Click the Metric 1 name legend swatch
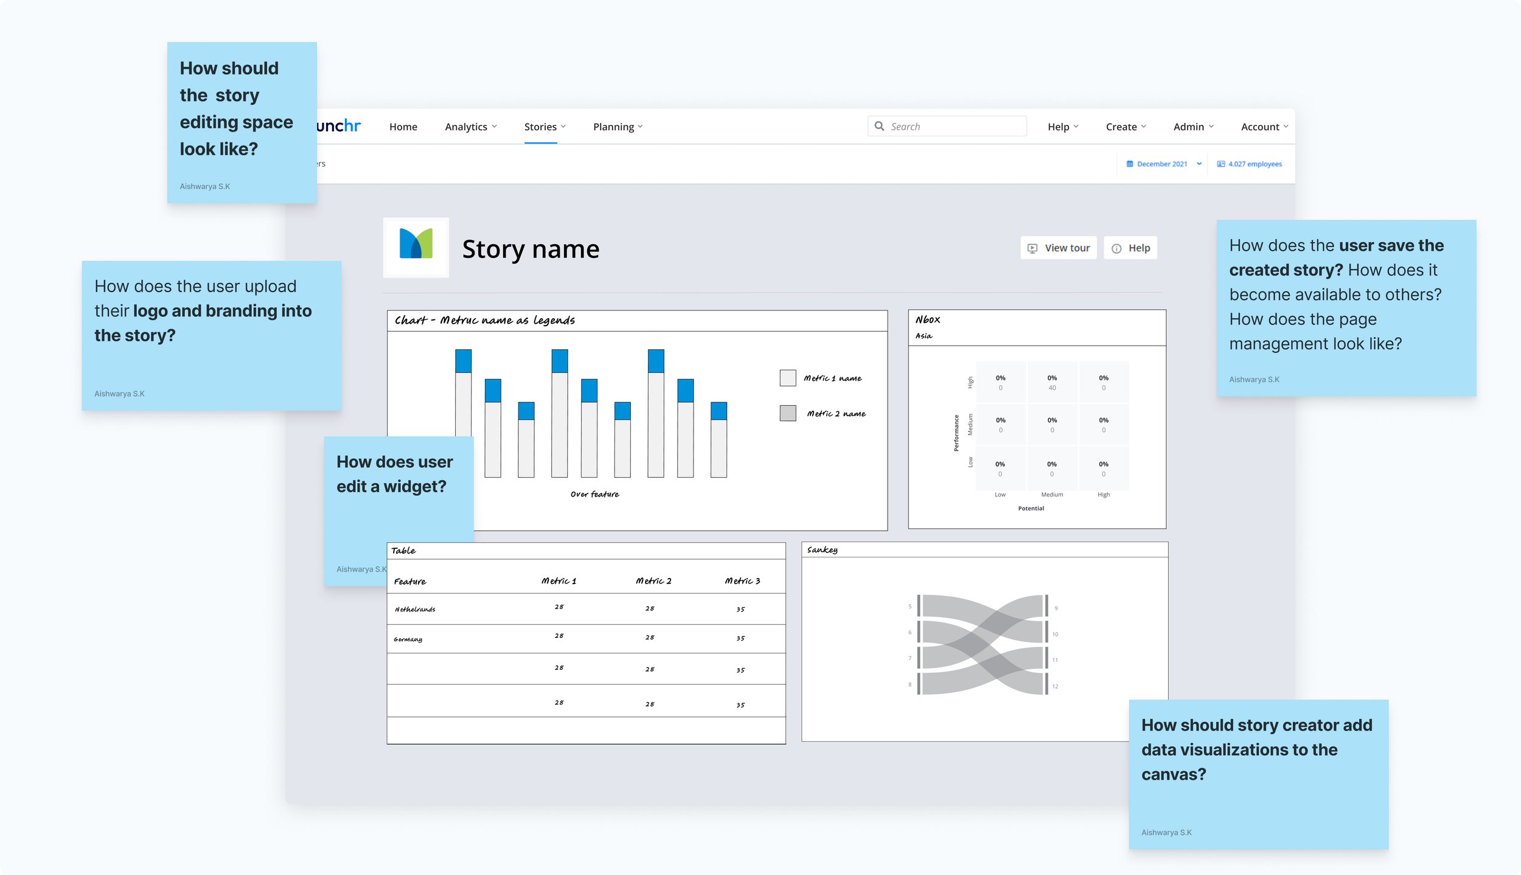 (788, 378)
